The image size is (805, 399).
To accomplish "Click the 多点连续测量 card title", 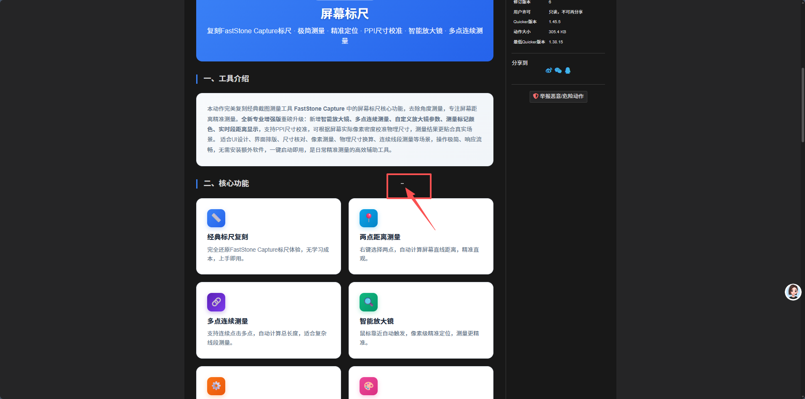I will pos(228,321).
